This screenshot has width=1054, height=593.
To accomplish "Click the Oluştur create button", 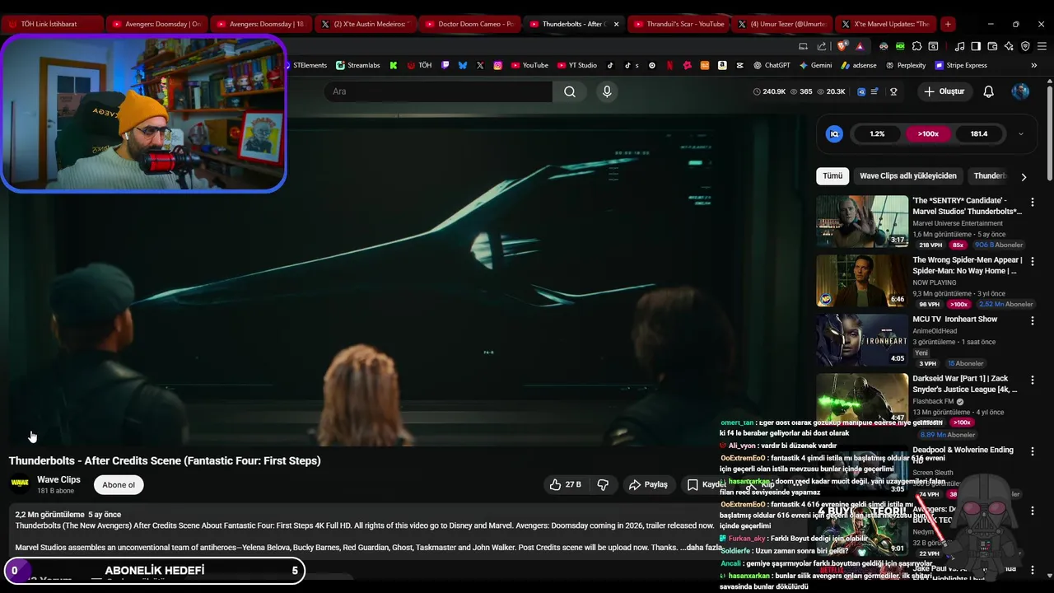I will point(944,91).
